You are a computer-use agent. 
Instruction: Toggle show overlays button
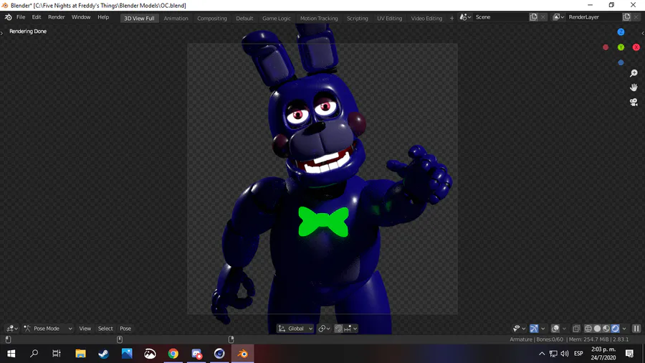pyautogui.click(x=555, y=329)
